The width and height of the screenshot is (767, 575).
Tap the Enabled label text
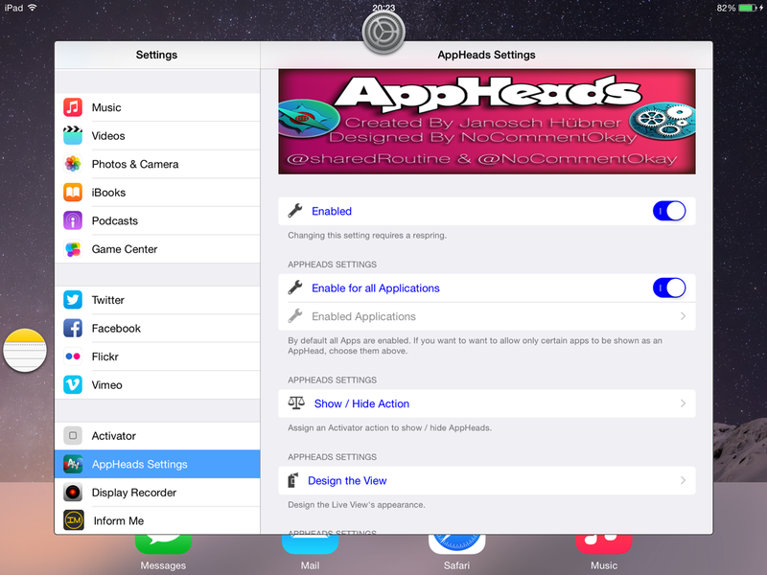click(x=332, y=211)
